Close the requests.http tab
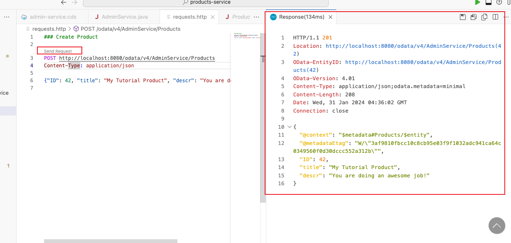Image resolution: width=511 pixels, height=243 pixels. tap(213, 17)
